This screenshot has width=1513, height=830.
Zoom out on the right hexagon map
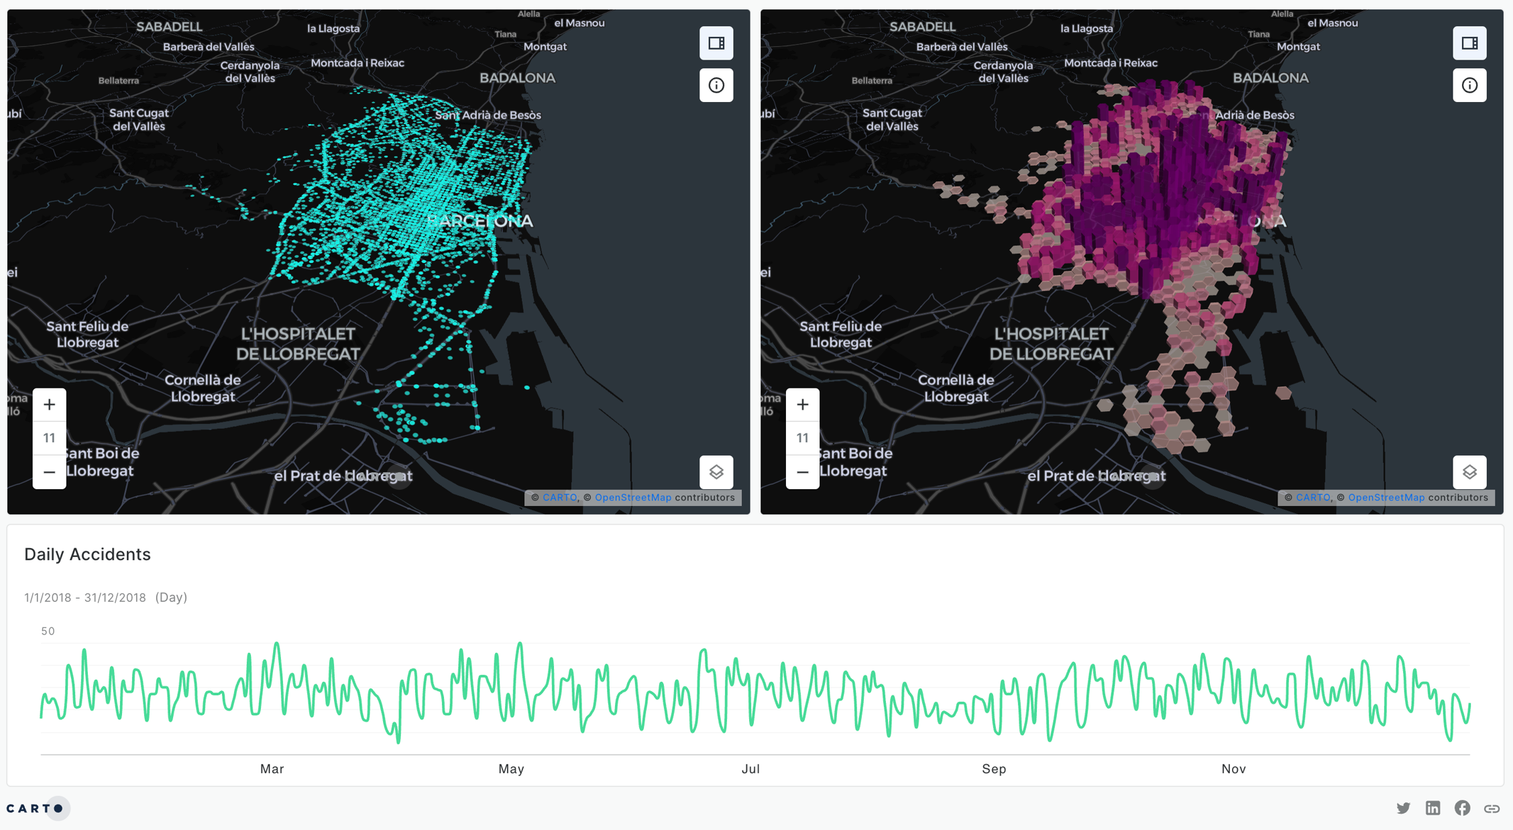coord(802,472)
